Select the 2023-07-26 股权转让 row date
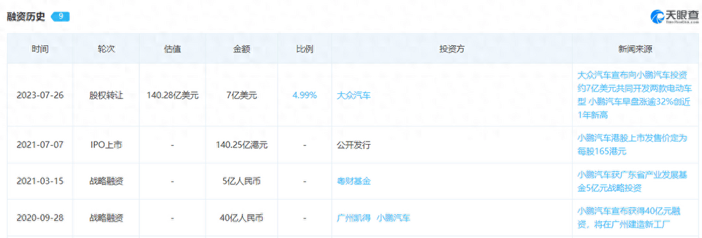 pyautogui.click(x=40, y=95)
